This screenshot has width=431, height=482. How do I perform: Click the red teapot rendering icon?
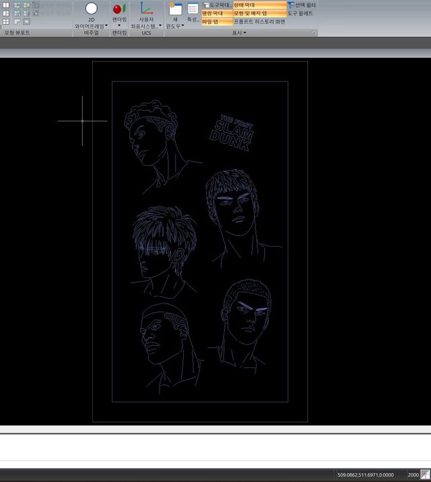pos(119,9)
